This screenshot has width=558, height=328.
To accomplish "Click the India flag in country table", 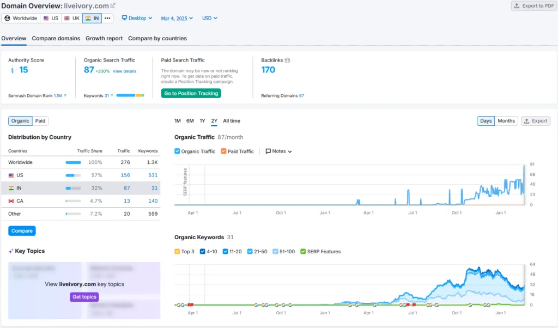I will click(11, 188).
